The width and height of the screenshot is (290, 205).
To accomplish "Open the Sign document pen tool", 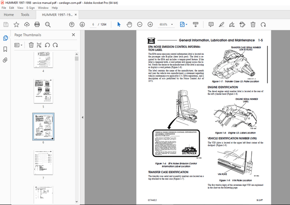I will click(x=232, y=24).
